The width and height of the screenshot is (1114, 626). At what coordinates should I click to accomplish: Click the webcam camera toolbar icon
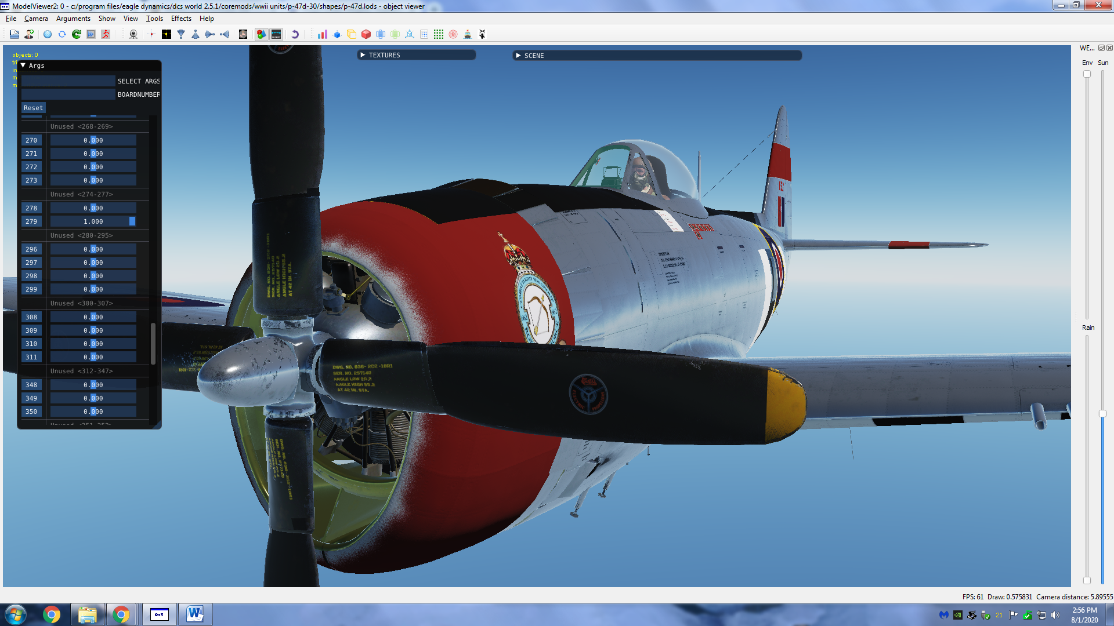tap(133, 34)
